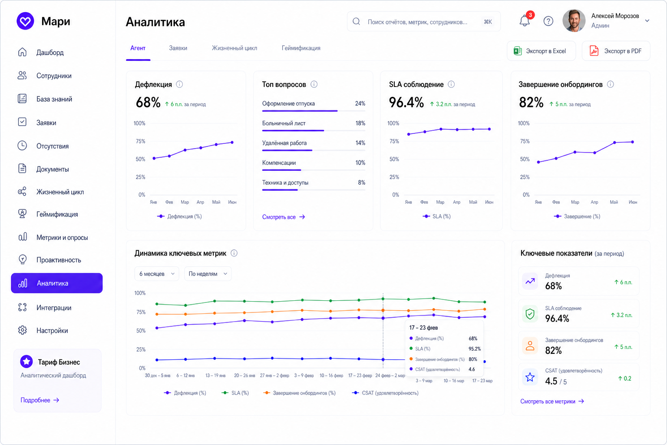
Task: Click the Экспорт в Excel button
Action: click(542, 51)
